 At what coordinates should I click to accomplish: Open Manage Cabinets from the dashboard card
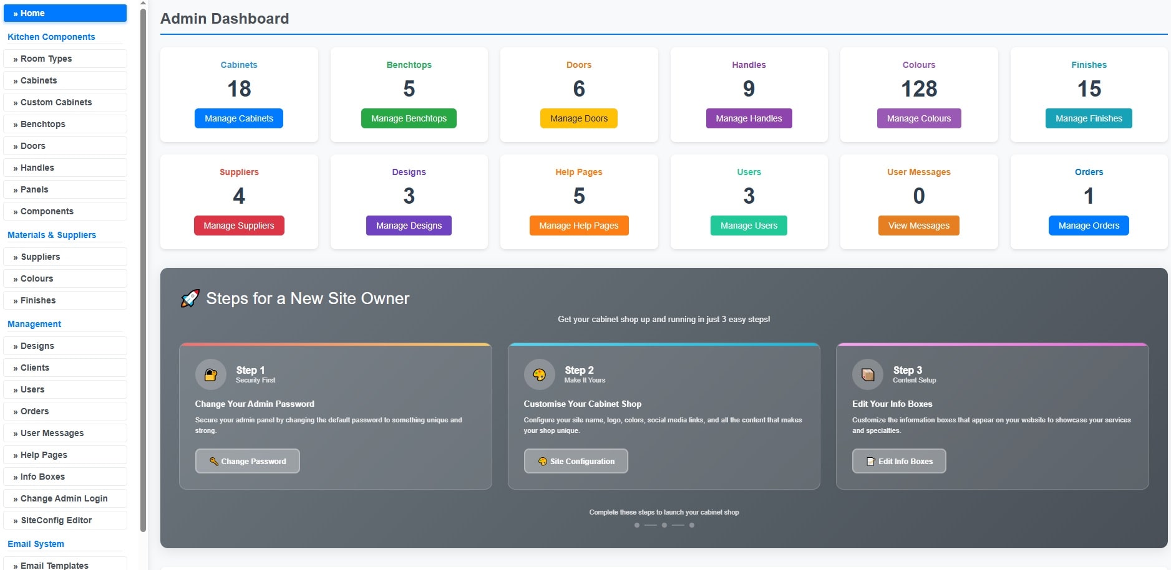click(238, 118)
